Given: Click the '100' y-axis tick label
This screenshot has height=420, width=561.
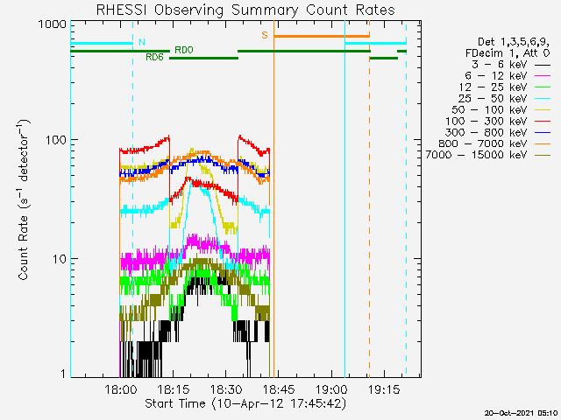Looking at the screenshot, I should pos(56,140).
